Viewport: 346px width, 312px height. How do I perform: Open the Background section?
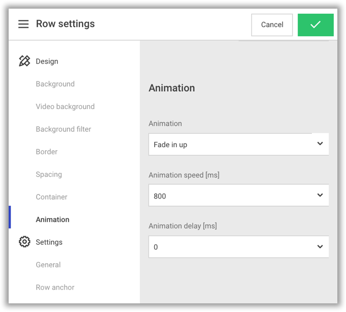[x=55, y=84]
